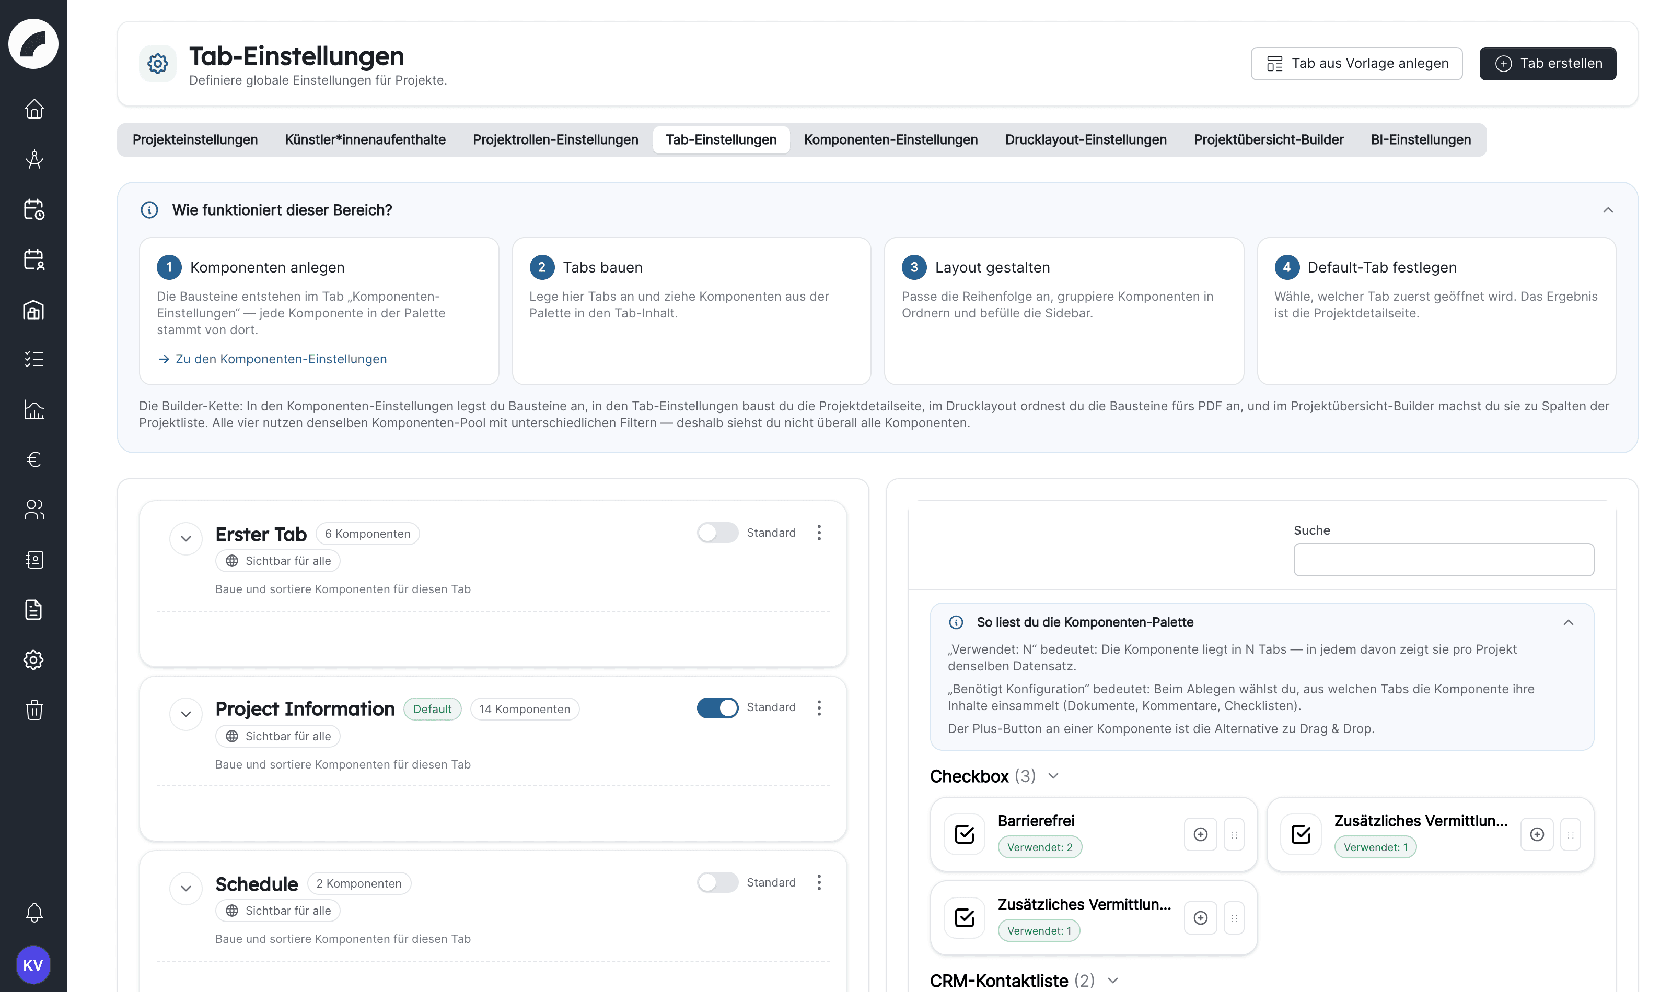Click 'Sichtbar für alle' badge under Erster Tab

(x=277, y=561)
